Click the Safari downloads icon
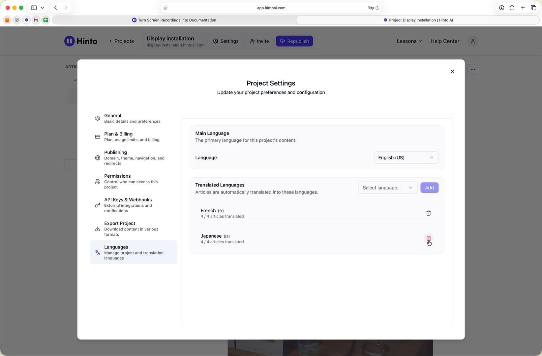 501,8
